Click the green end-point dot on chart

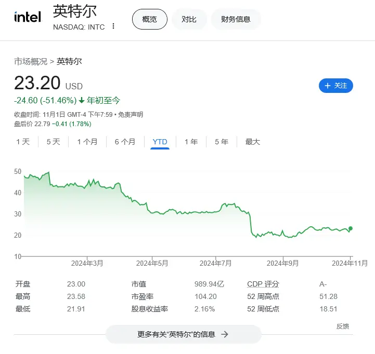click(351, 228)
